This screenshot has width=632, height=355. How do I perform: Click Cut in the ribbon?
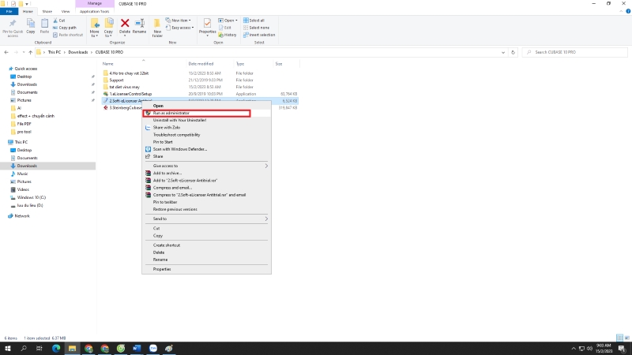click(x=58, y=21)
